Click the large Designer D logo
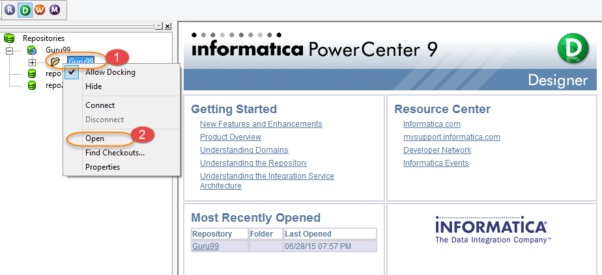602x275 pixels. pyautogui.click(x=573, y=48)
